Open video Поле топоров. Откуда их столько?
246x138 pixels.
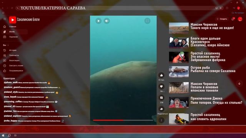(x=216, y=103)
